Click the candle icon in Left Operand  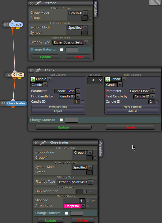tap(33, 79)
